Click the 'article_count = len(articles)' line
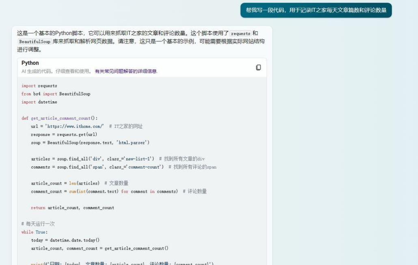Viewport: 418px width, 265px height. coord(65,183)
